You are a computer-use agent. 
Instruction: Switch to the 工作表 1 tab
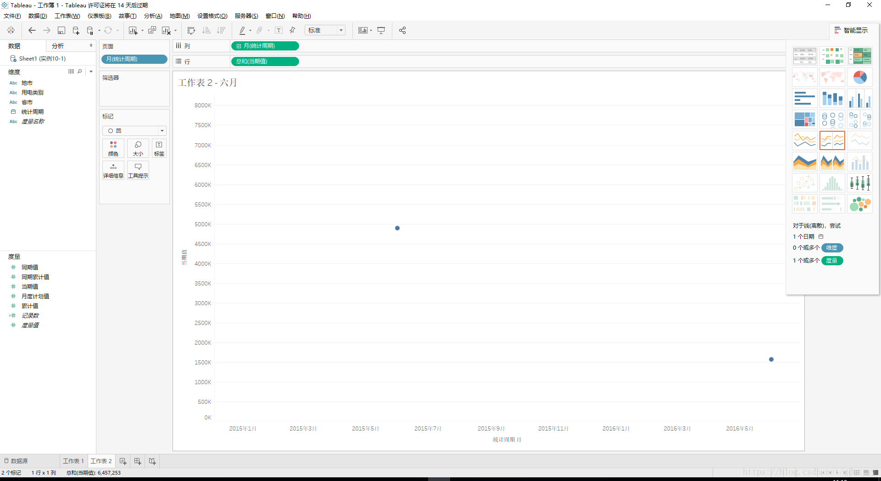(x=73, y=461)
